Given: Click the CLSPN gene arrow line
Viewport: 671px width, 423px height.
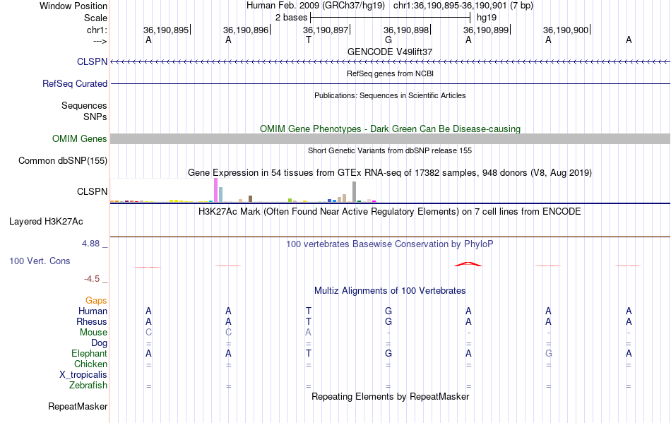Looking at the screenshot, I should pyautogui.click(x=390, y=62).
